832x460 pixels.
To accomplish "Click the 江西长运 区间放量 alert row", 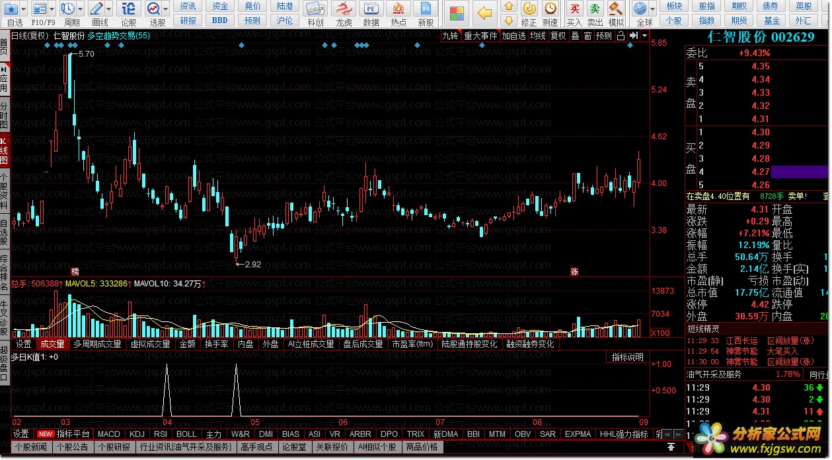I will coord(757,341).
